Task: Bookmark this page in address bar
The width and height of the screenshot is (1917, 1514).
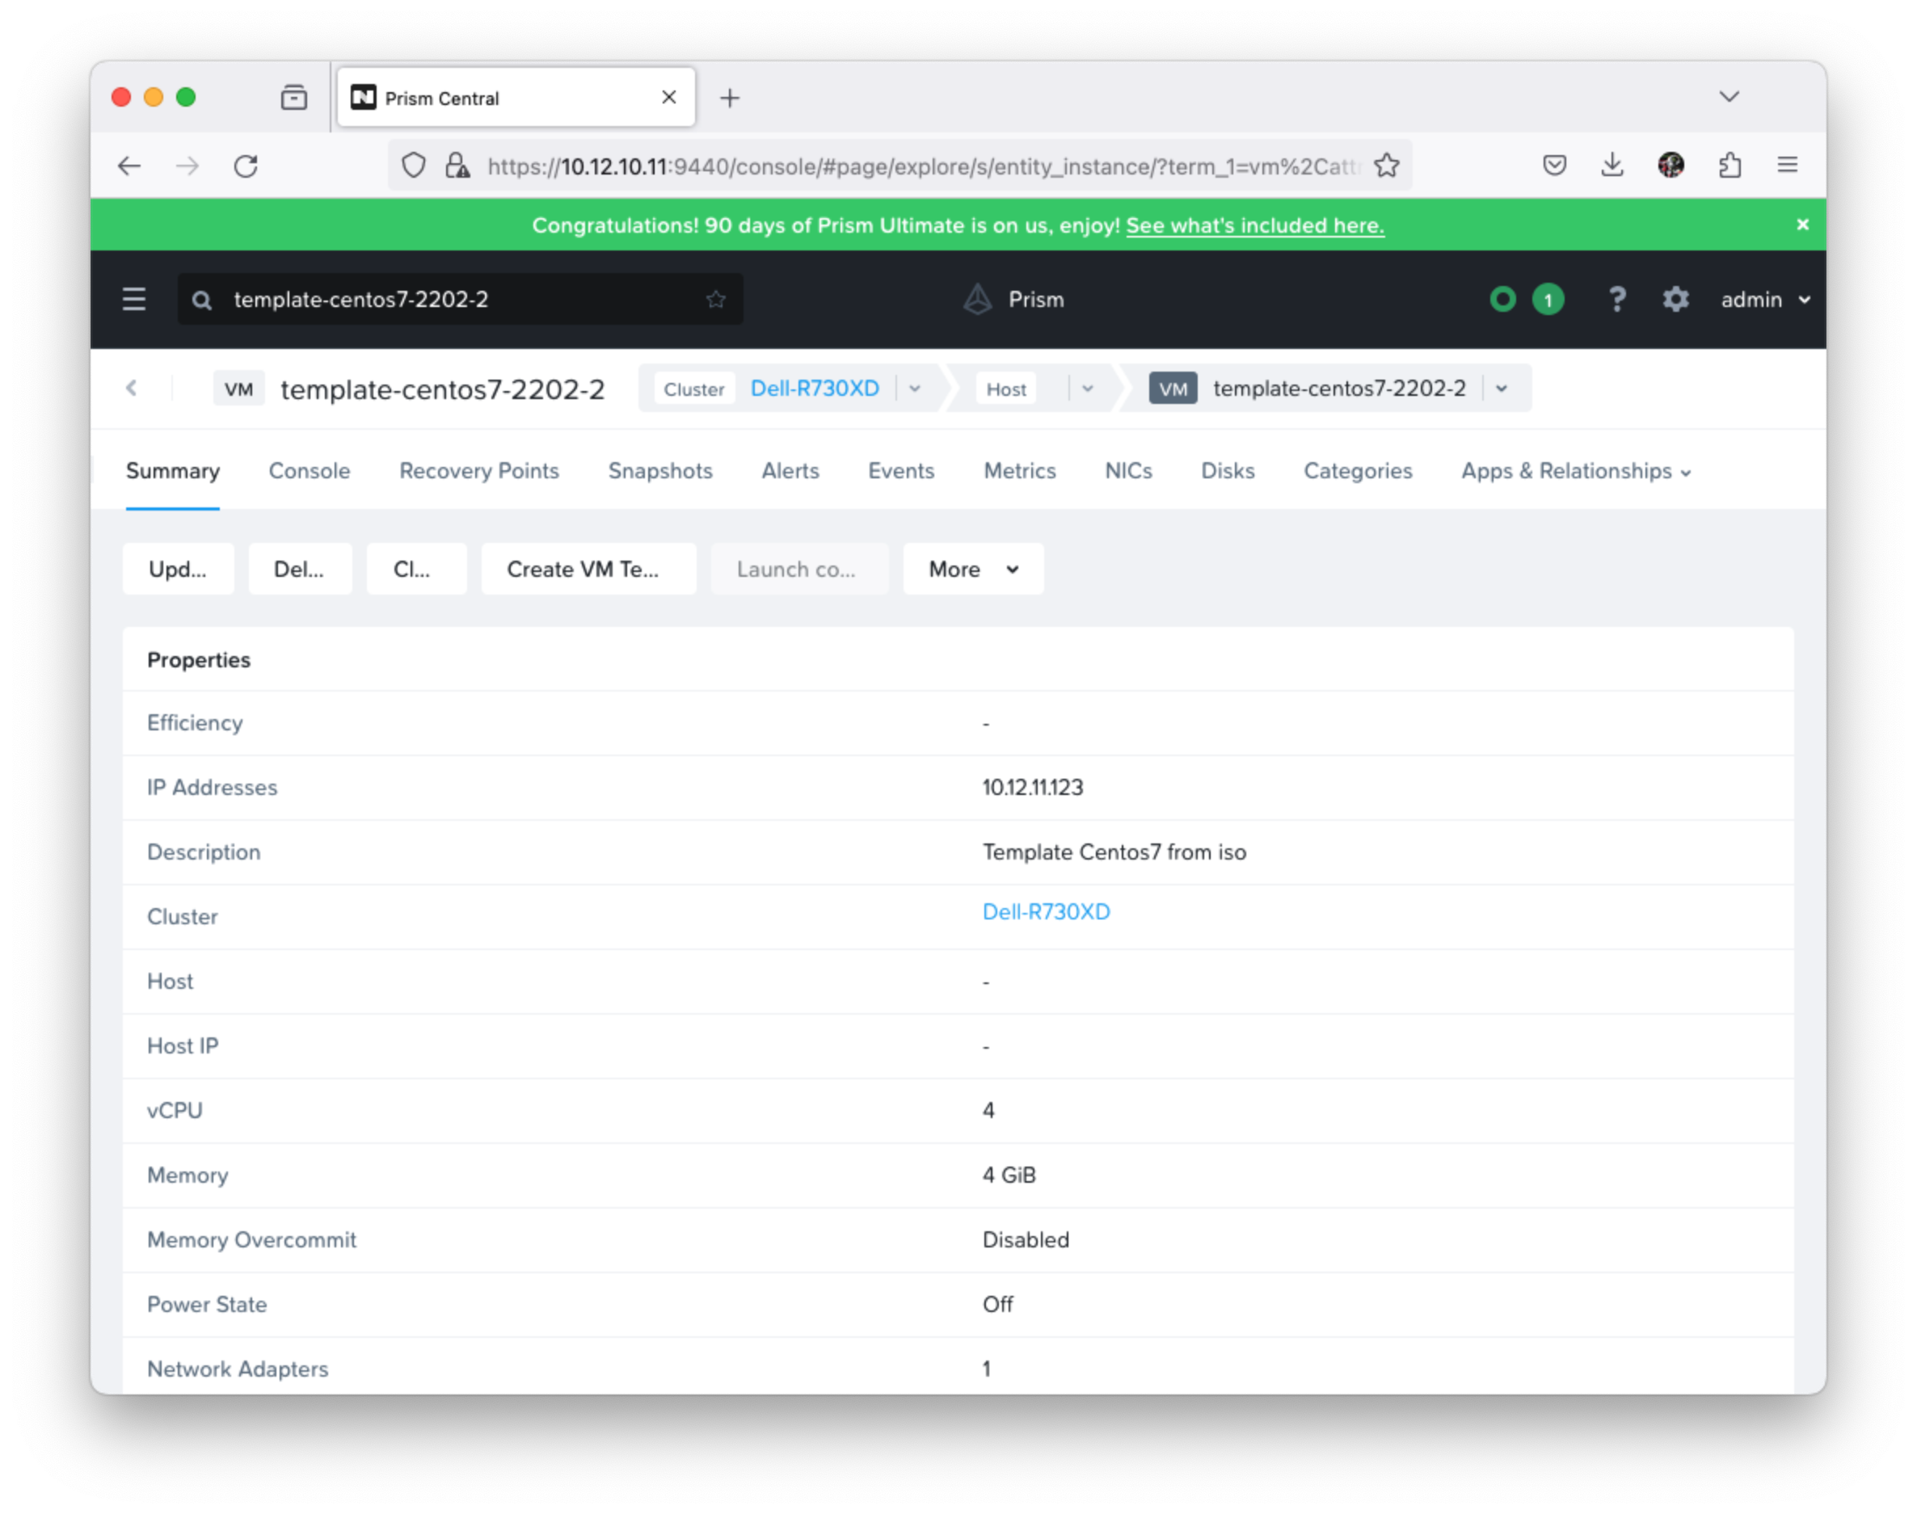Action: coord(1386,166)
